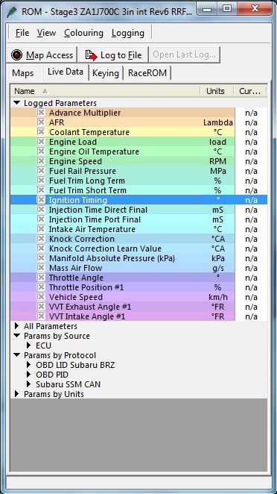Expand the Subaru SSM CAN protocol node
The width and height of the screenshot is (277, 494).
(x=29, y=384)
